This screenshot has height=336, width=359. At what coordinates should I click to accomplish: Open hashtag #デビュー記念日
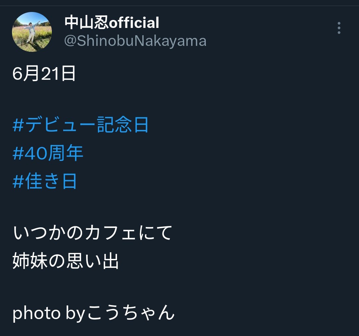[x=81, y=125]
